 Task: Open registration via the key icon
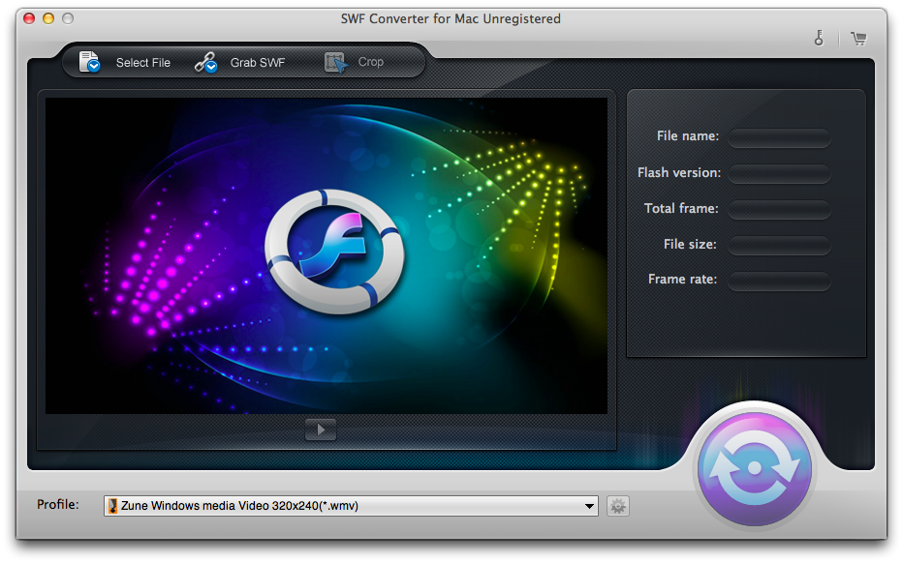819,38
